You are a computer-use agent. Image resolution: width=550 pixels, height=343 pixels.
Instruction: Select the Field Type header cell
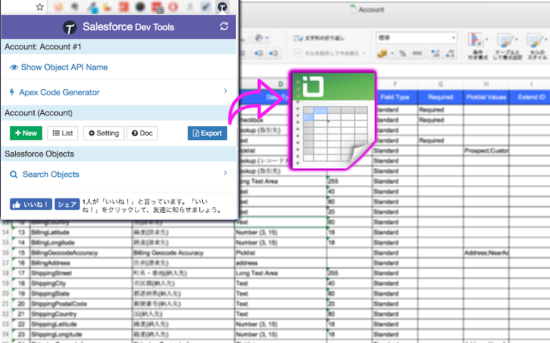click(395, 97)
